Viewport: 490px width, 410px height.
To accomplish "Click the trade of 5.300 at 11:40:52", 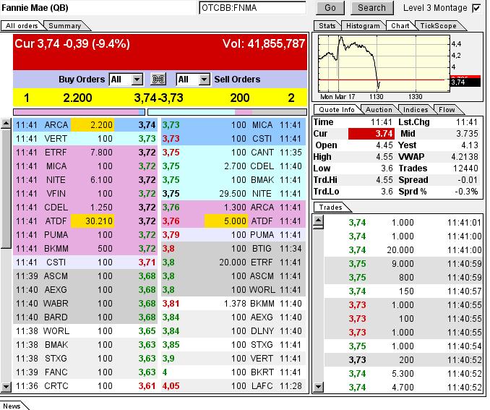I will [403, 374].
